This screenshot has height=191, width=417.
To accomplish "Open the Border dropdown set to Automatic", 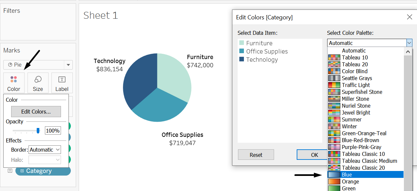I will 45,150.
